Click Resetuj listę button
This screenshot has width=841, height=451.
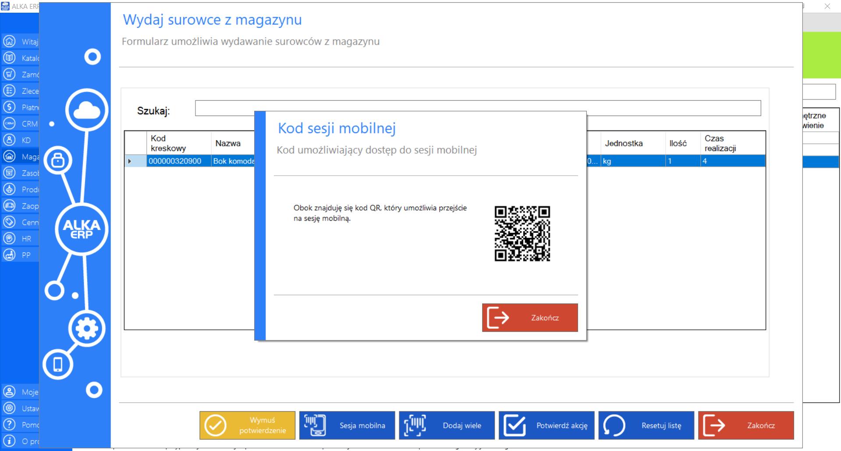[646, 425]
